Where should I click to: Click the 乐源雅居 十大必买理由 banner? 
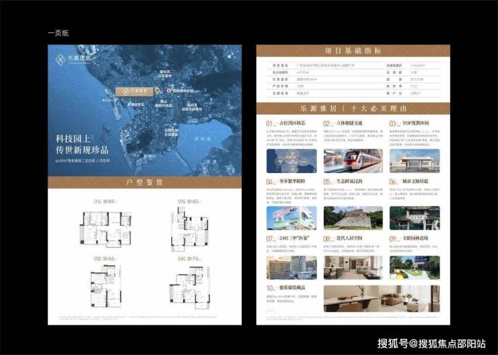coord(353,108)
